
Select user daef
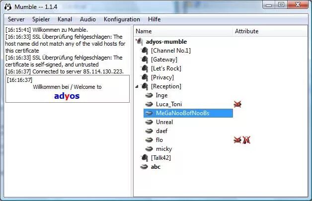(x=161, y=131)
